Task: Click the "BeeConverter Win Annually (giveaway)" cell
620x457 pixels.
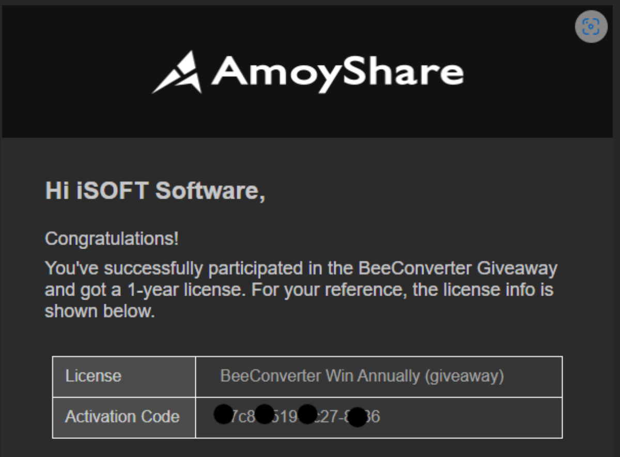Action: click(x=362, y=376)
